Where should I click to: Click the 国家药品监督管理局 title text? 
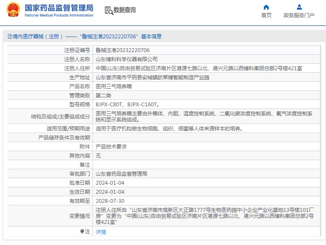point(59,8)
